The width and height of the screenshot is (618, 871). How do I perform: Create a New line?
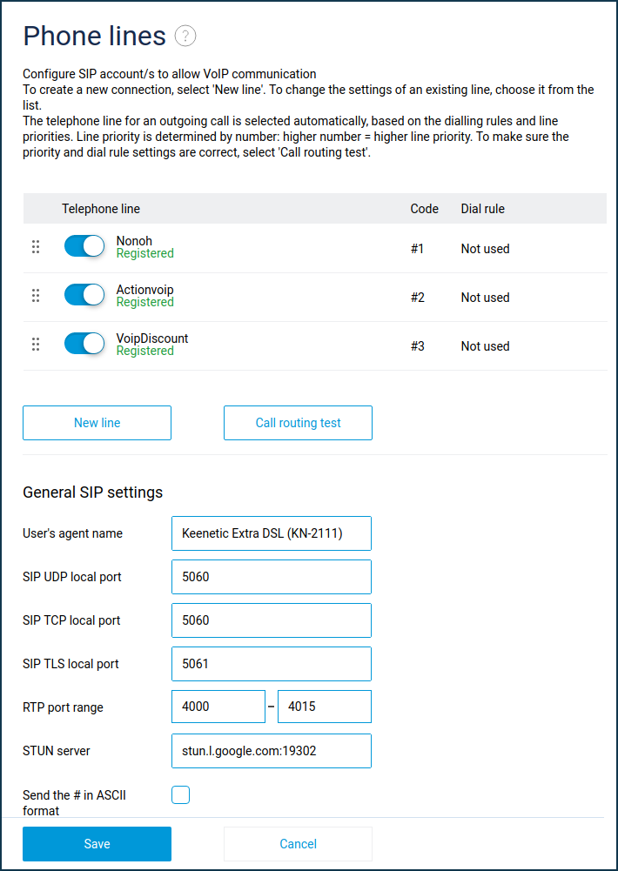tap(97, 423)
